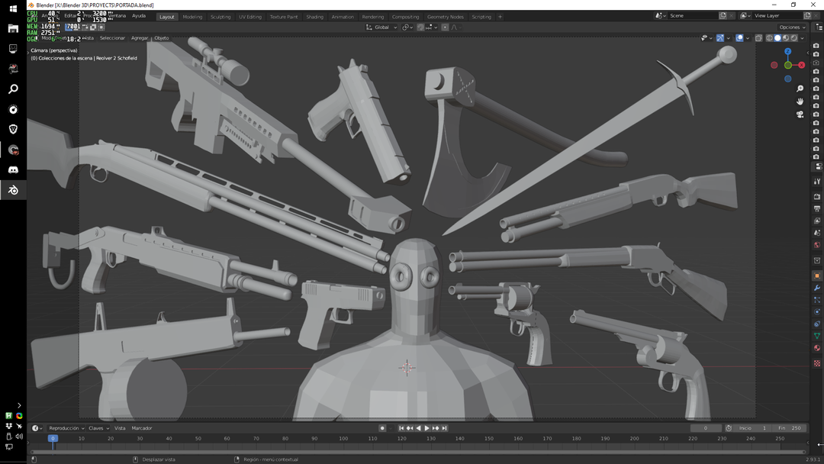Open the Rendering workspace tab
The image size is (824, 464).
(x=373, y=16)
